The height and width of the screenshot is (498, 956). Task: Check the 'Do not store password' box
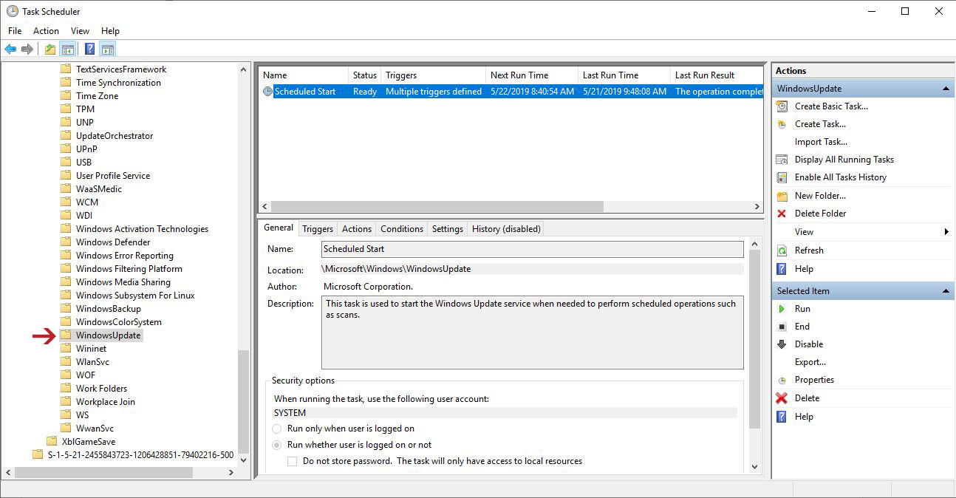pos(293,461)
